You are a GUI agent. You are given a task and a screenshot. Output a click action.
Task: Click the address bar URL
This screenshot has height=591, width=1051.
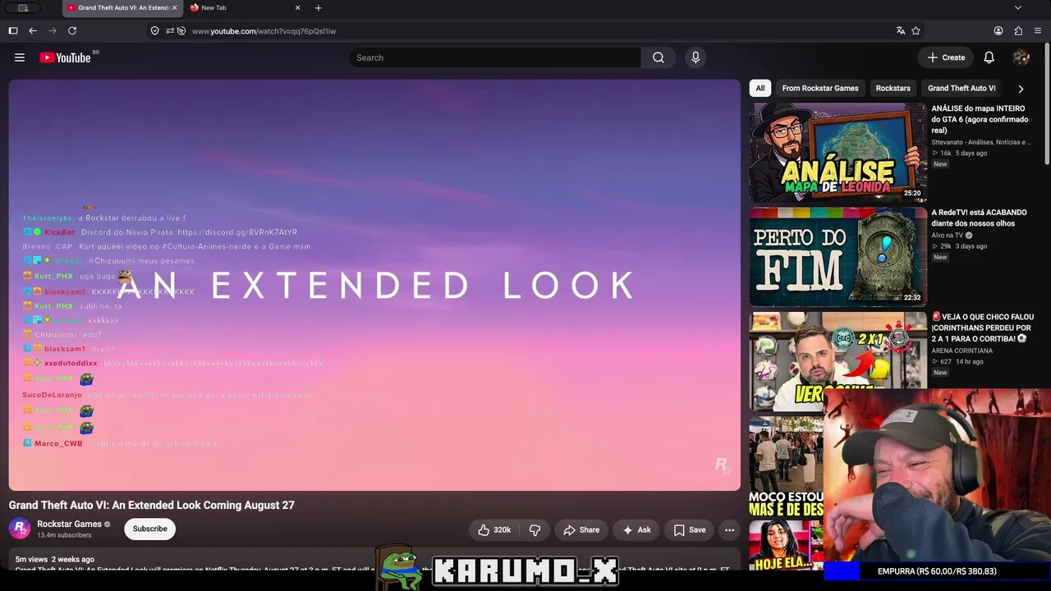264,31
